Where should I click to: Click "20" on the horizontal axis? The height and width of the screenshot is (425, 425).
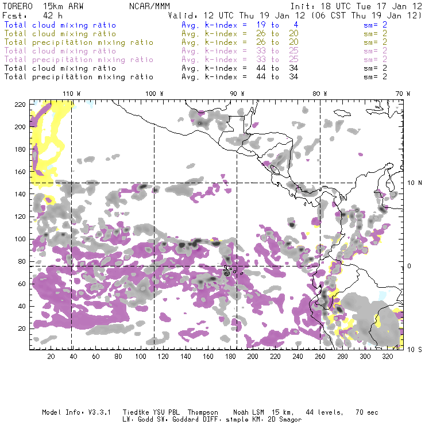tap(51, 357)
